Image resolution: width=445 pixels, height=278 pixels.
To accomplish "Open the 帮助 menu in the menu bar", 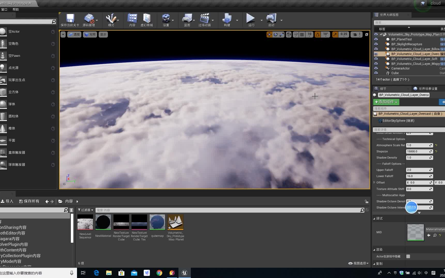I will pyautogui.click(x=15, y=9).
